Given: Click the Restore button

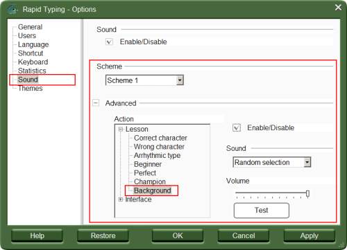Looking at the screenshot, I should (103, 235).
